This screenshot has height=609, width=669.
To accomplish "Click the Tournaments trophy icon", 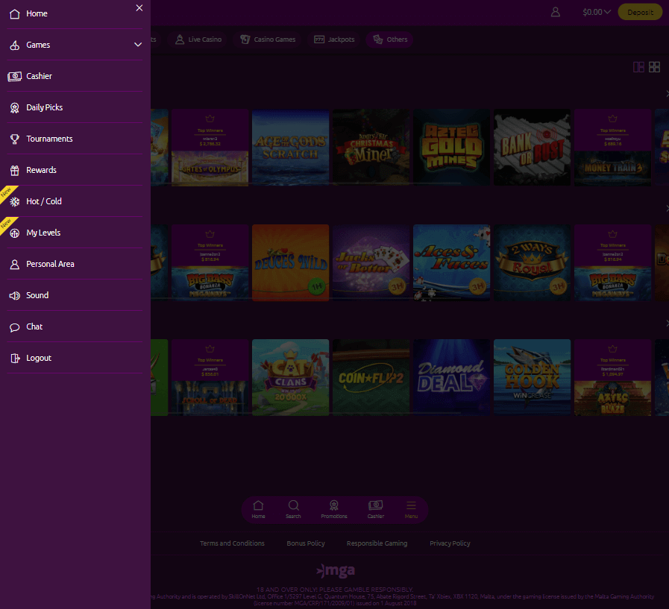I will tap(14, 139).
